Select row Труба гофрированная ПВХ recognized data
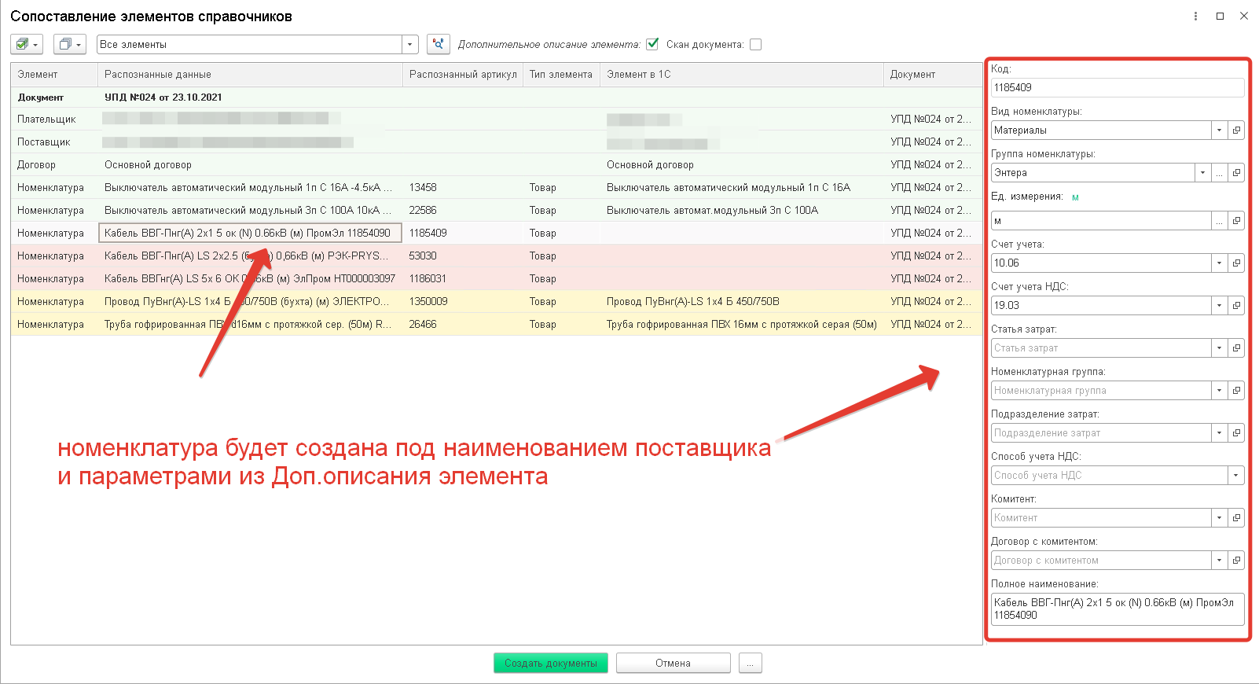This screenshot has height=684, width=1259. (250, 325)
